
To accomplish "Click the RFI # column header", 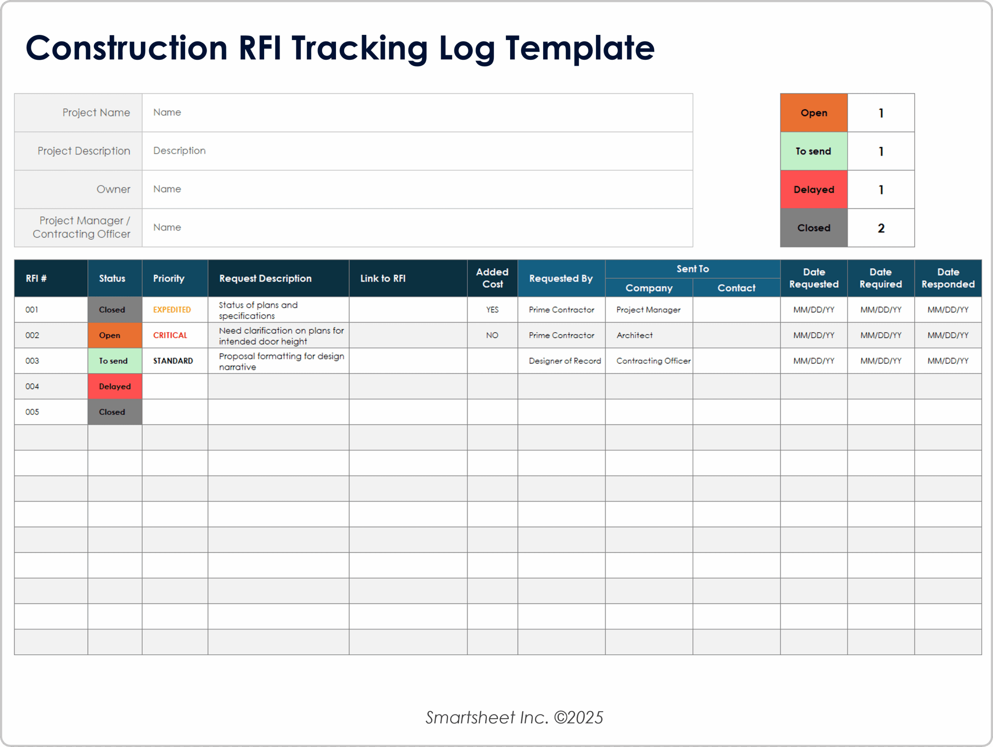I will click(x=51, y=278).
